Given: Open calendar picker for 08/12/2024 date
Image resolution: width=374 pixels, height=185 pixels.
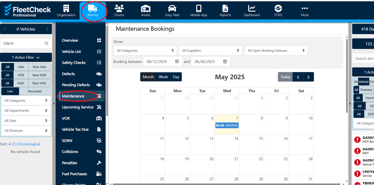Looking at the screenshot, I should point(177,62).
